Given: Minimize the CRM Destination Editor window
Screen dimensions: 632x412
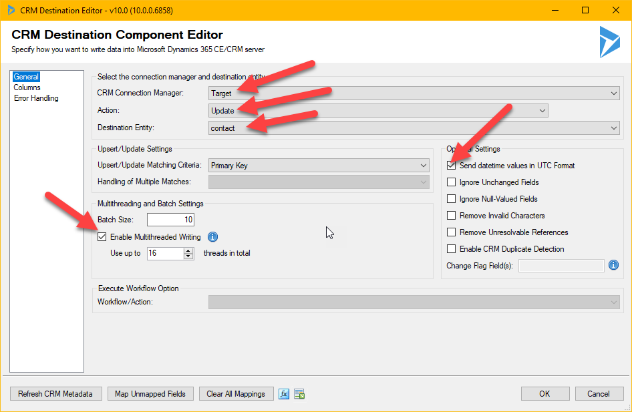Looking at the screenshot, I should click(555, 10).
